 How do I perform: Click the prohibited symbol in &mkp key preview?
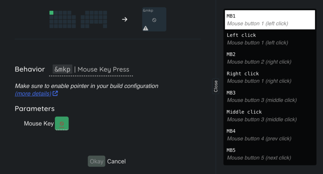tap(154, 20)
